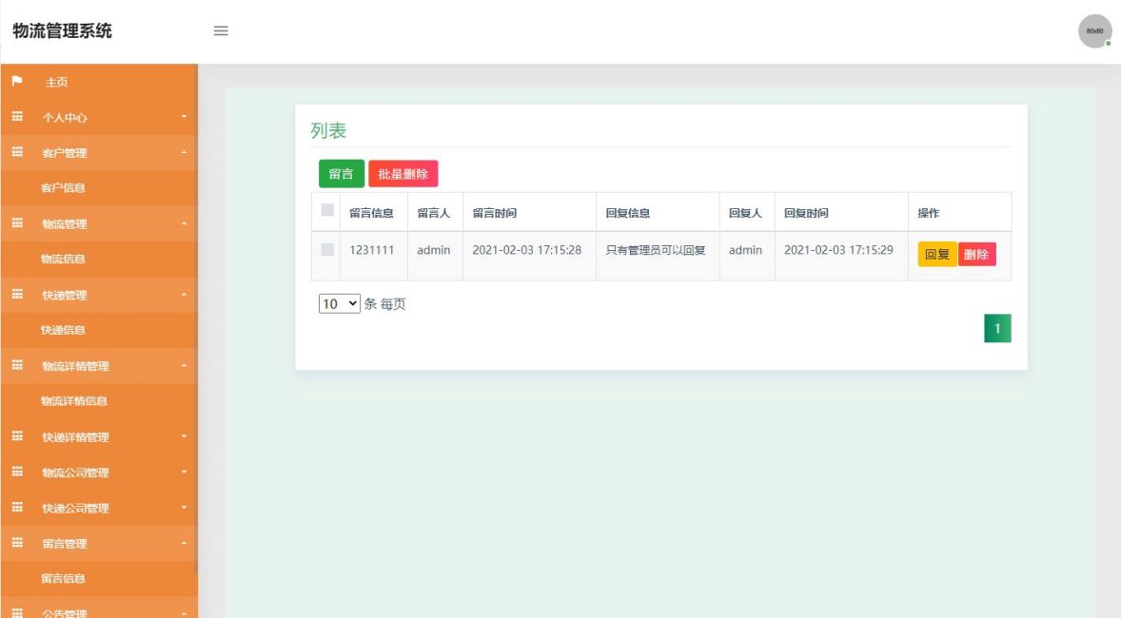The height and width of the screenshot is (618, 1121).
Task: Collapse the 客户管理 menu arrow
Action: 184,152
